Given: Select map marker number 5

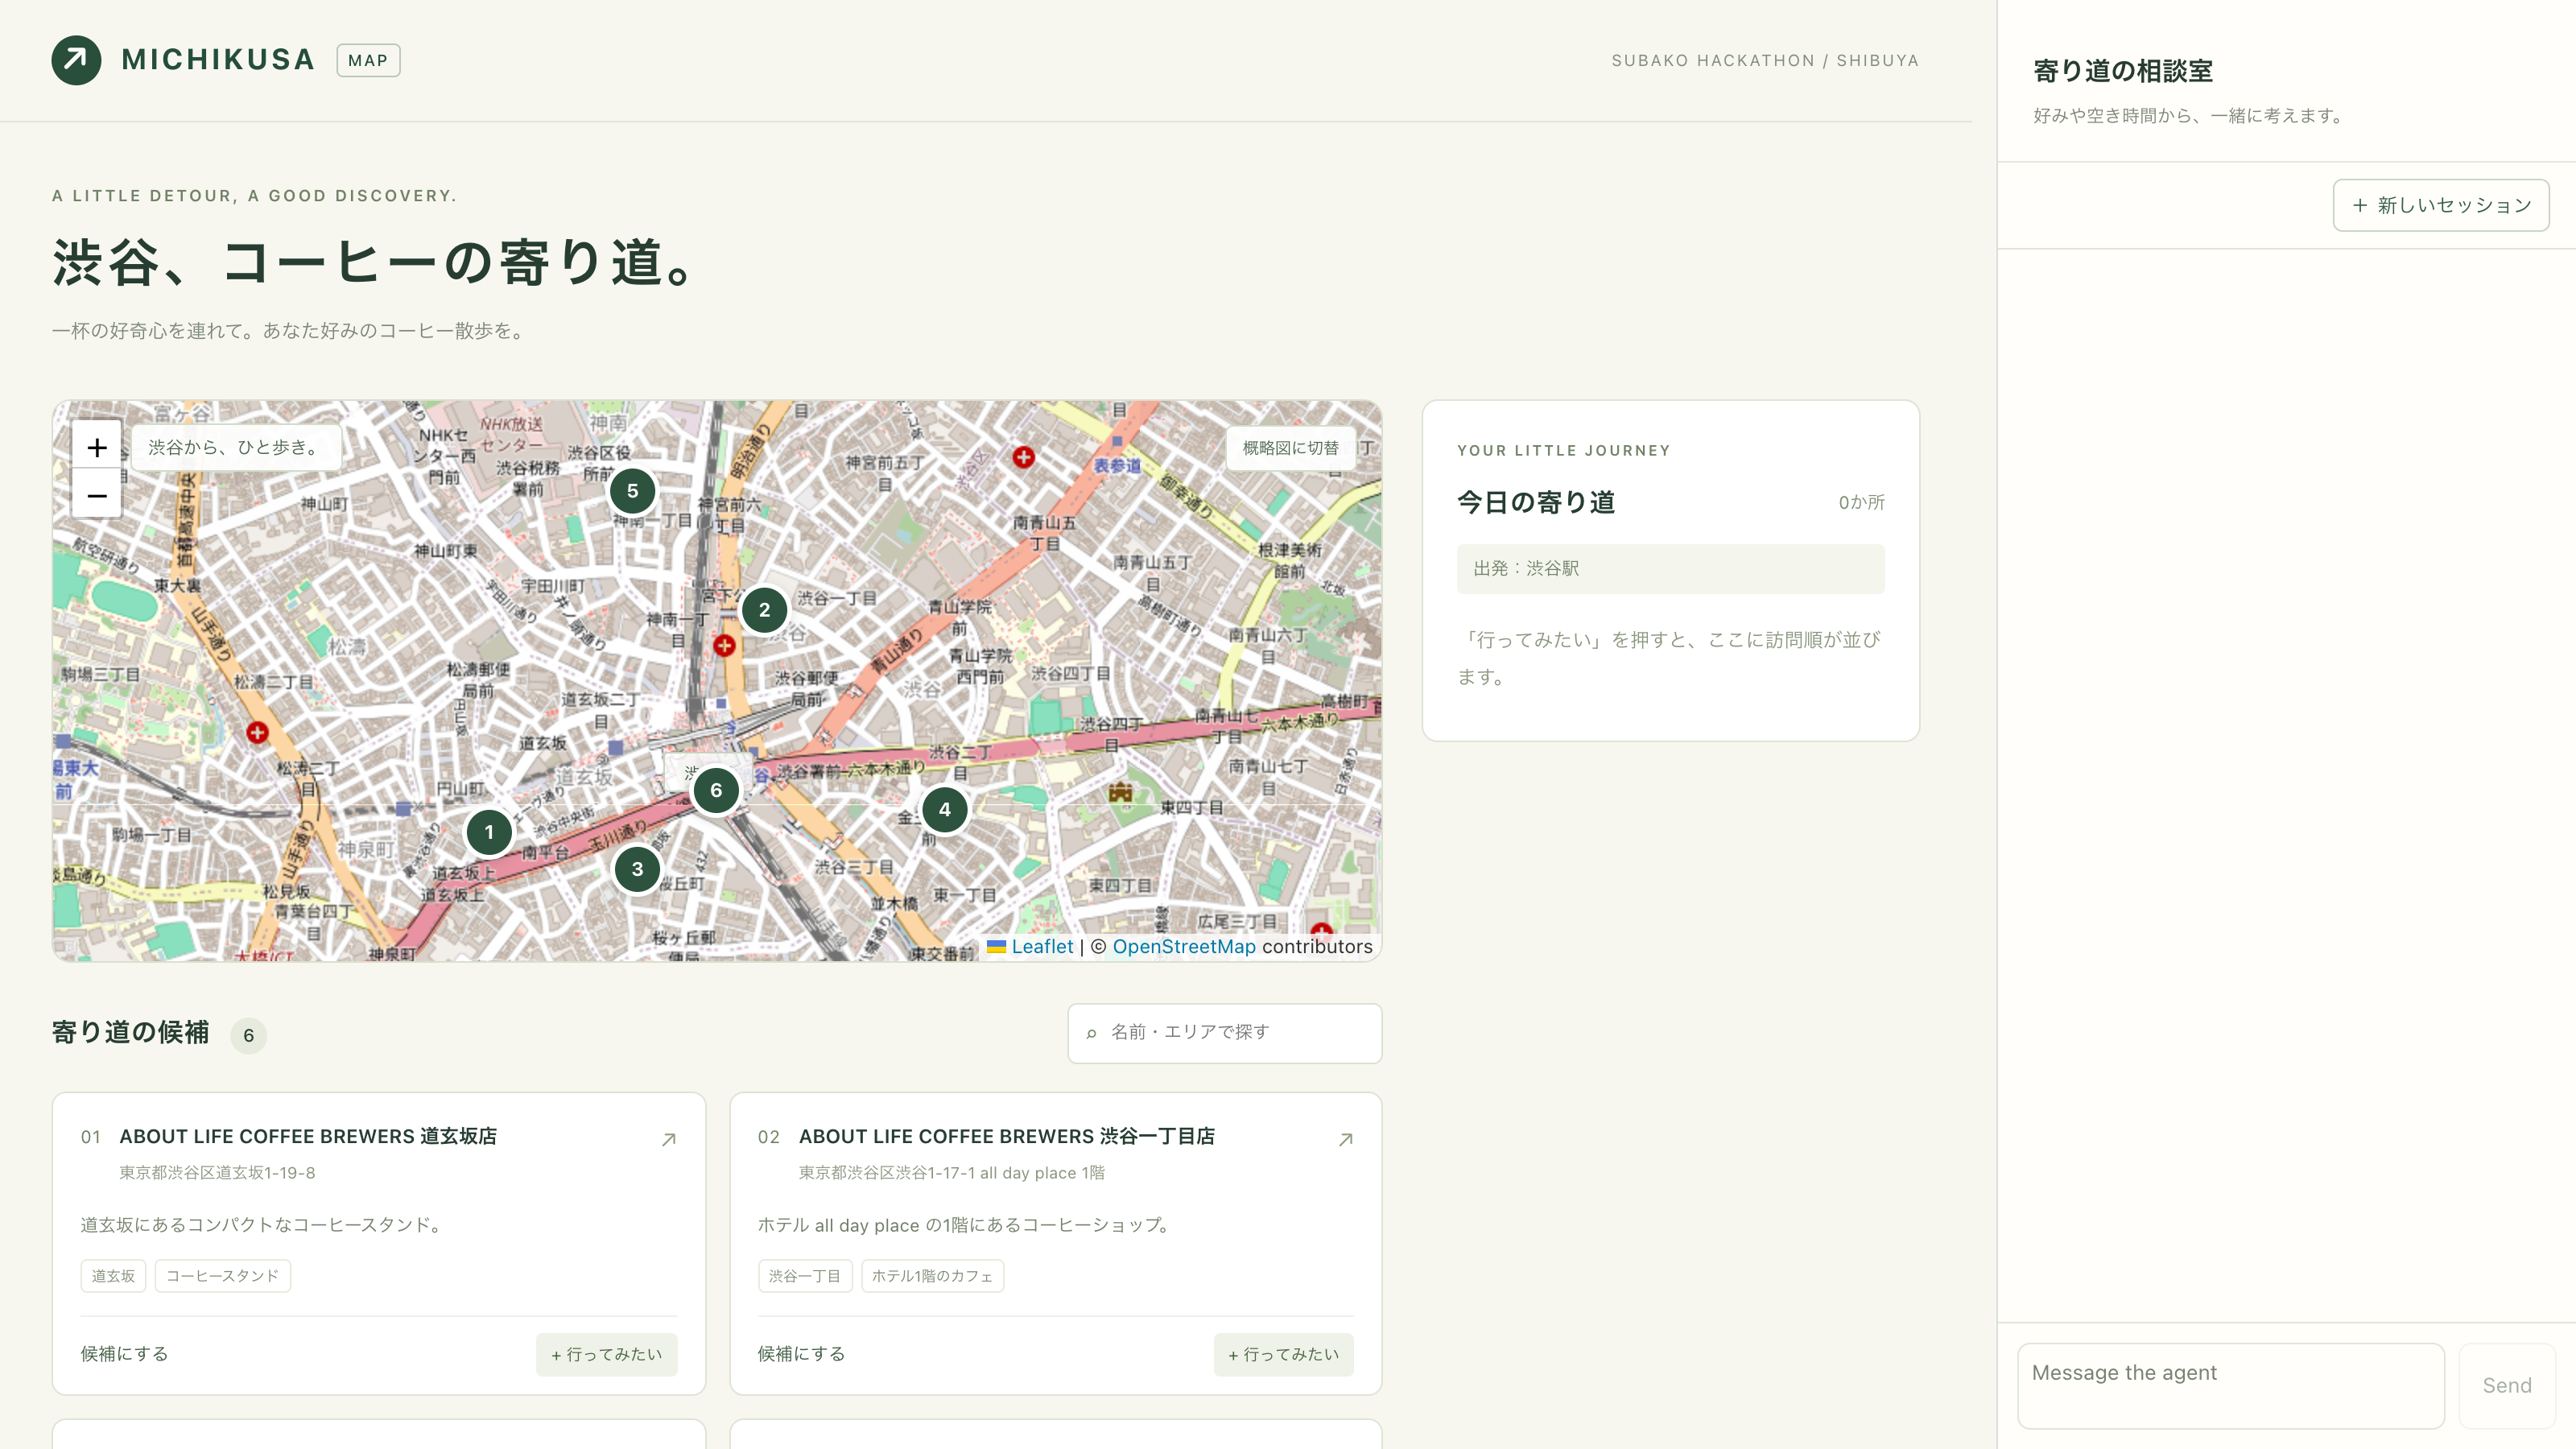Looking at the screenshot, I should coord(632,491).
